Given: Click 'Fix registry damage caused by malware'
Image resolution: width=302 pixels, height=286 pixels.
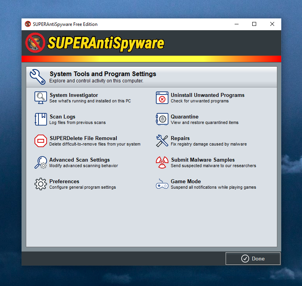Looking at the screenshot, I should coord(209,144).
